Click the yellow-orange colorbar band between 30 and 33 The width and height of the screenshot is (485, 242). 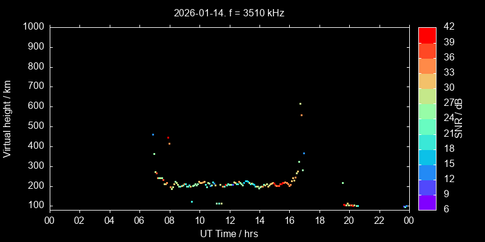[427, 80]
